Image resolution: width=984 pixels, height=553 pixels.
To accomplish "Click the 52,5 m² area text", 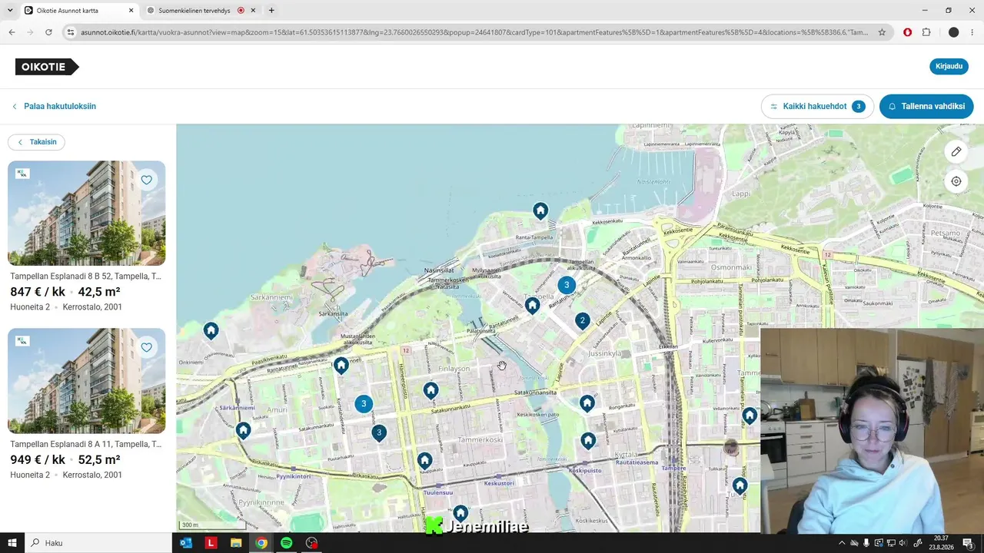I will click(99, 460).
